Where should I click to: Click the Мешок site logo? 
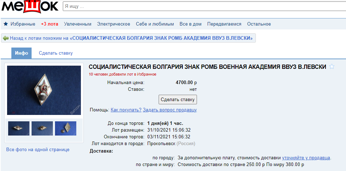click(30, 6)
